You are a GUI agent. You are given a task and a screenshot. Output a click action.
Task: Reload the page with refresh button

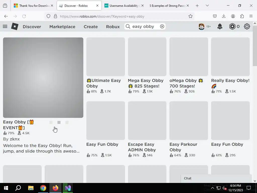click(24, 16)
